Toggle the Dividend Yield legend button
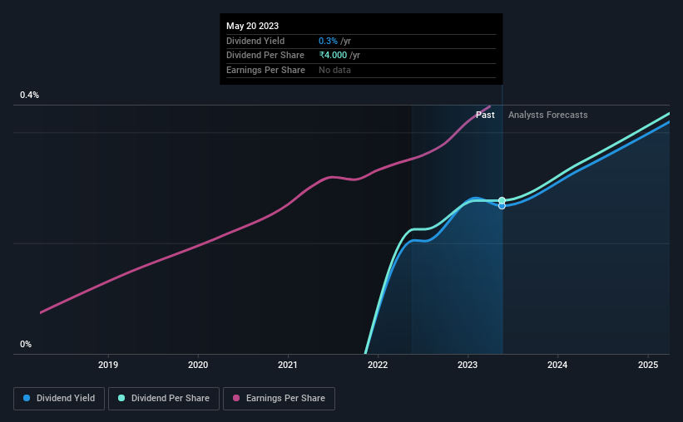Image resolution: width=683 pixels, height=422 pixels. click(x=59, y=399)
